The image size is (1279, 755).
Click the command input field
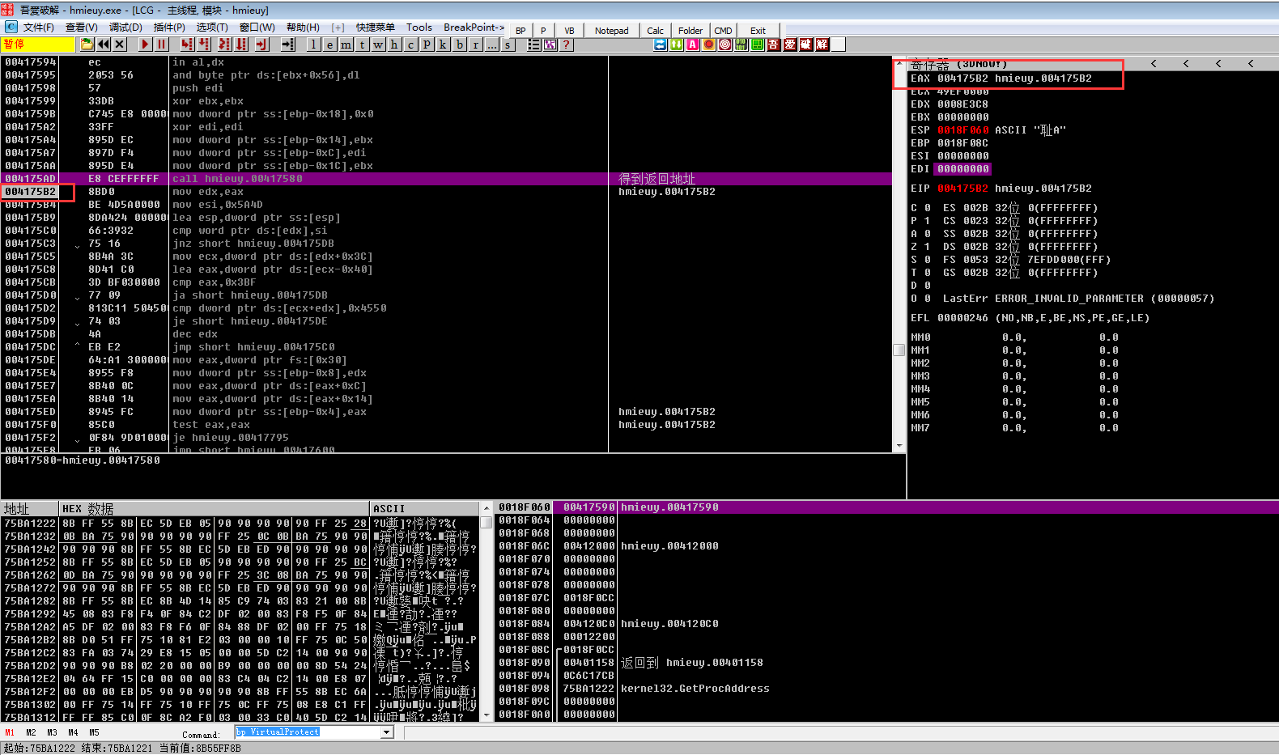(x=308, y=732)
